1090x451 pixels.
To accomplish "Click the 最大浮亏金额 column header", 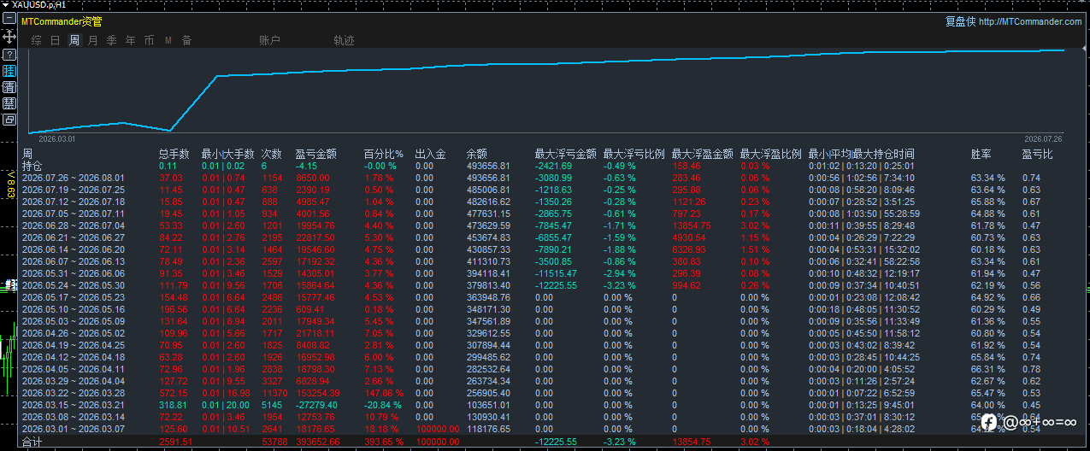I will point(565,155).
